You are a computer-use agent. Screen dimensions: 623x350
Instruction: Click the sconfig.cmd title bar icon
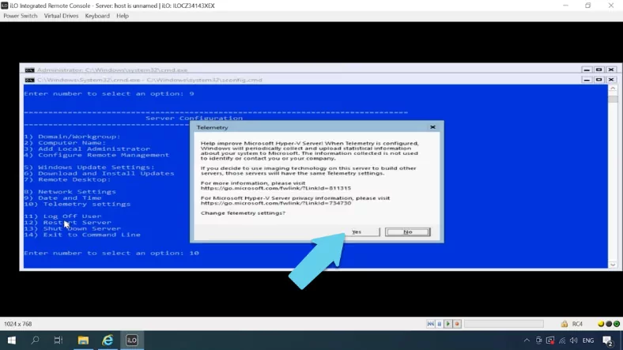coord(30,80)
